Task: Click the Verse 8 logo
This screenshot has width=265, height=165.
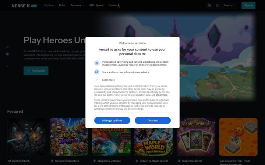Action: pyautogui.click(x=25, y=5)
